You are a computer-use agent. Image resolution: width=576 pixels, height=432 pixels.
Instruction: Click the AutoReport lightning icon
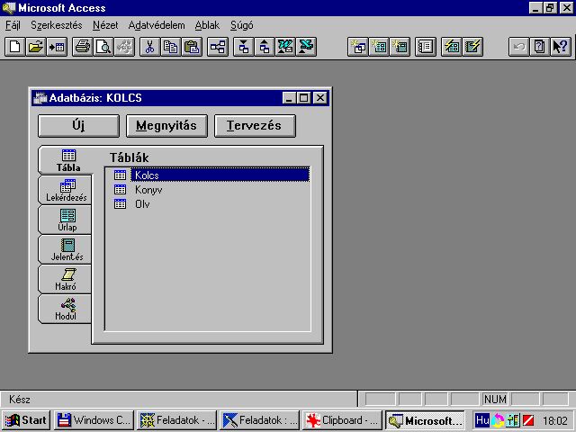click(x=472, y=47)
